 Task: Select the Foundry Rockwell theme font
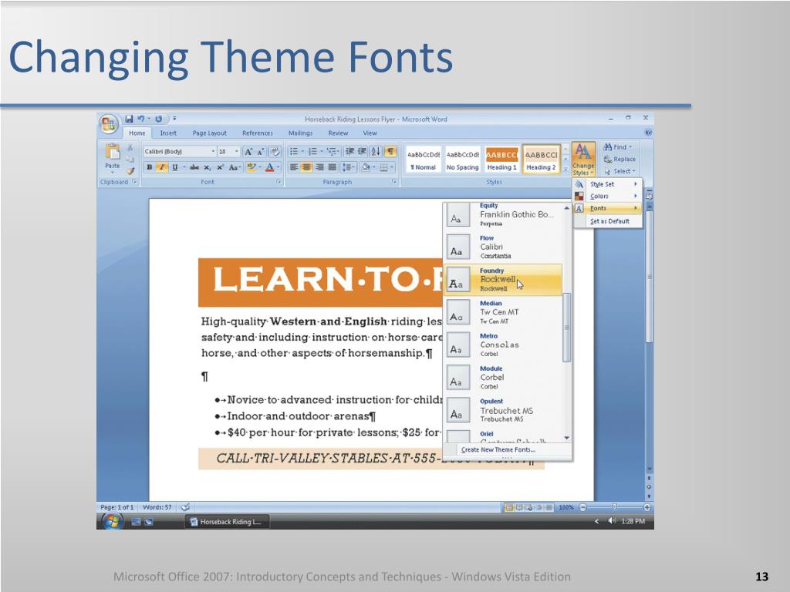click(x=503, y=279)
